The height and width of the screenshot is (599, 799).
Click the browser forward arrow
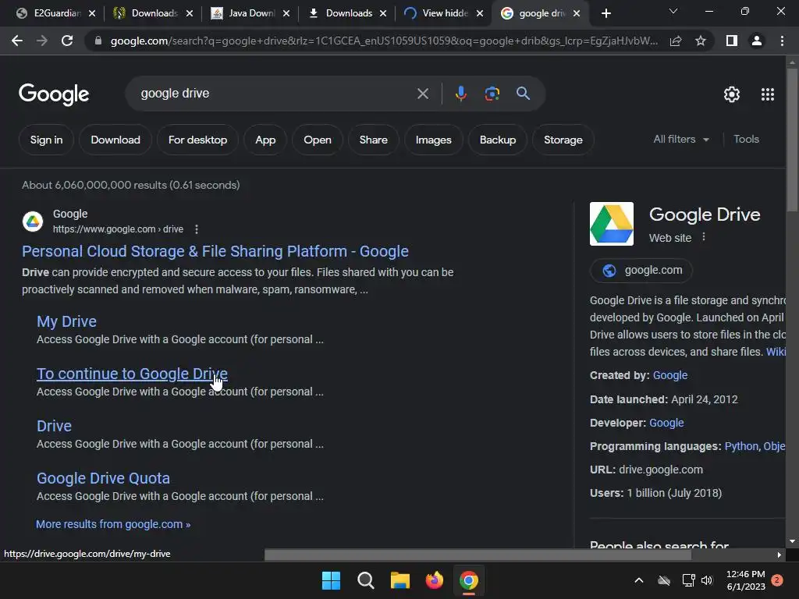(x=42, y=41)
